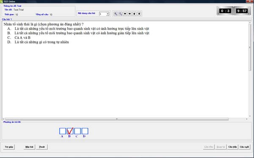The width and height of the screenshot is (254, 158).
Task: Exit using the Thoát button
Action: 42,147
